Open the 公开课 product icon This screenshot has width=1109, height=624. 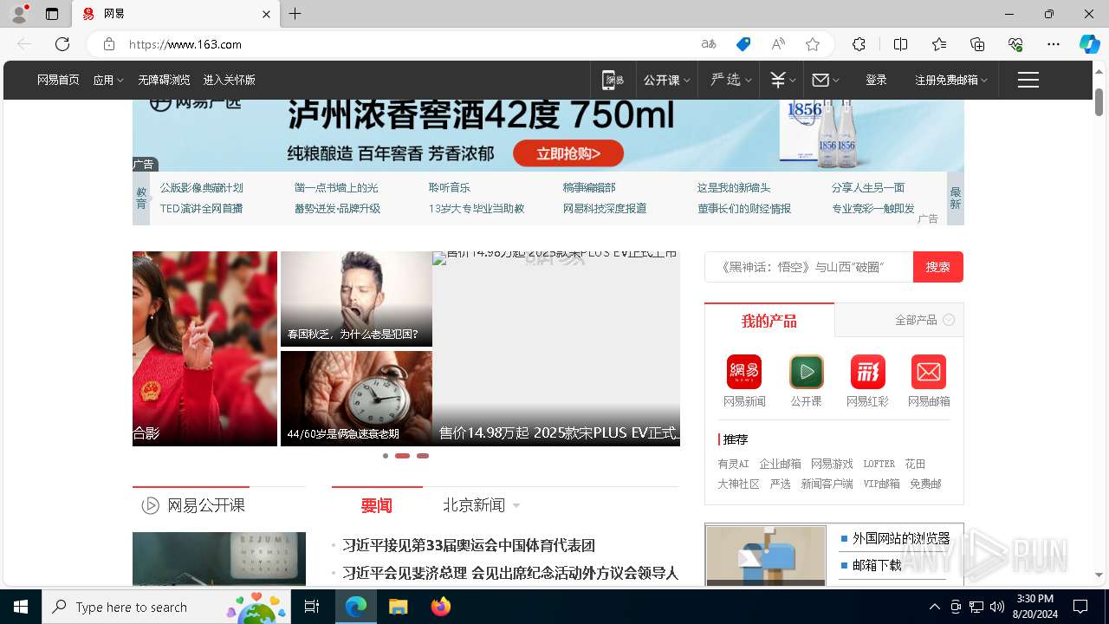pyautogui.click(x=806, y=372)
